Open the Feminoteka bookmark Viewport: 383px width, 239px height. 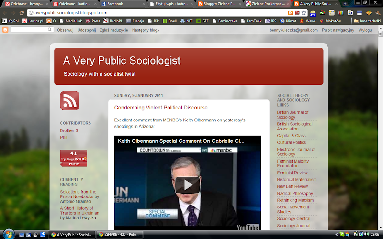225,21
